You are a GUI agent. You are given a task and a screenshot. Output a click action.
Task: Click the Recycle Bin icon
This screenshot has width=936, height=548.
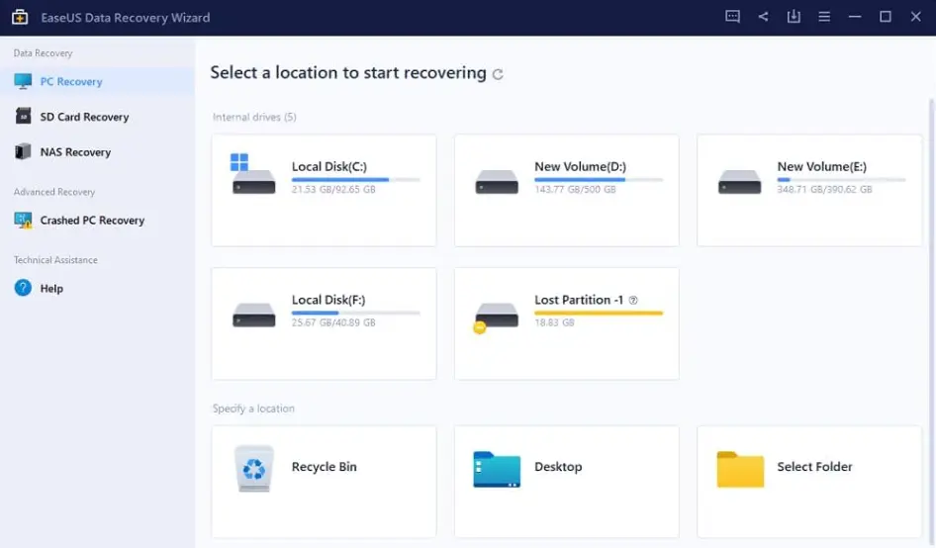pos(253,469)
